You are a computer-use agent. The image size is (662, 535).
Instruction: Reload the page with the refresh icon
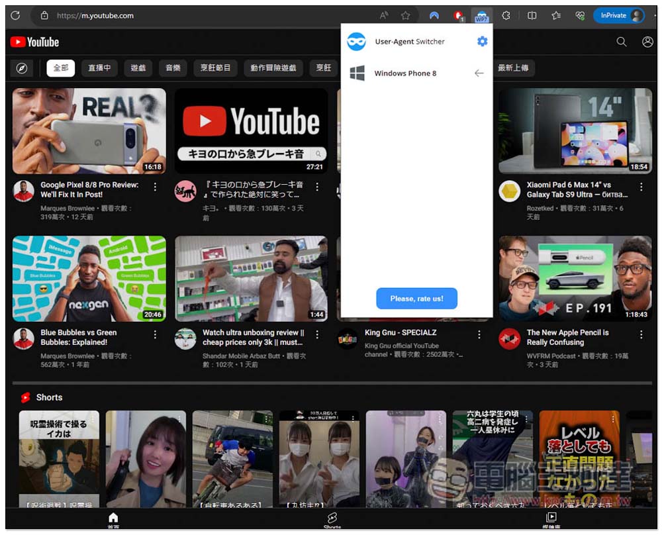click(x=15, y=16)
